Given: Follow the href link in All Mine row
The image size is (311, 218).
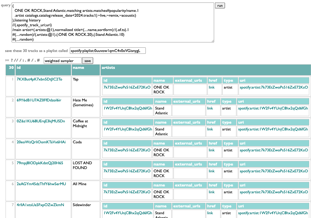Looking at the screenshot, I should [212, 192].
